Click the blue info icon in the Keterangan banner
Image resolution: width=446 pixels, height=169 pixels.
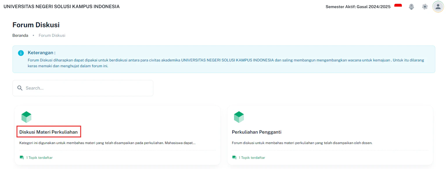point(21,53)
